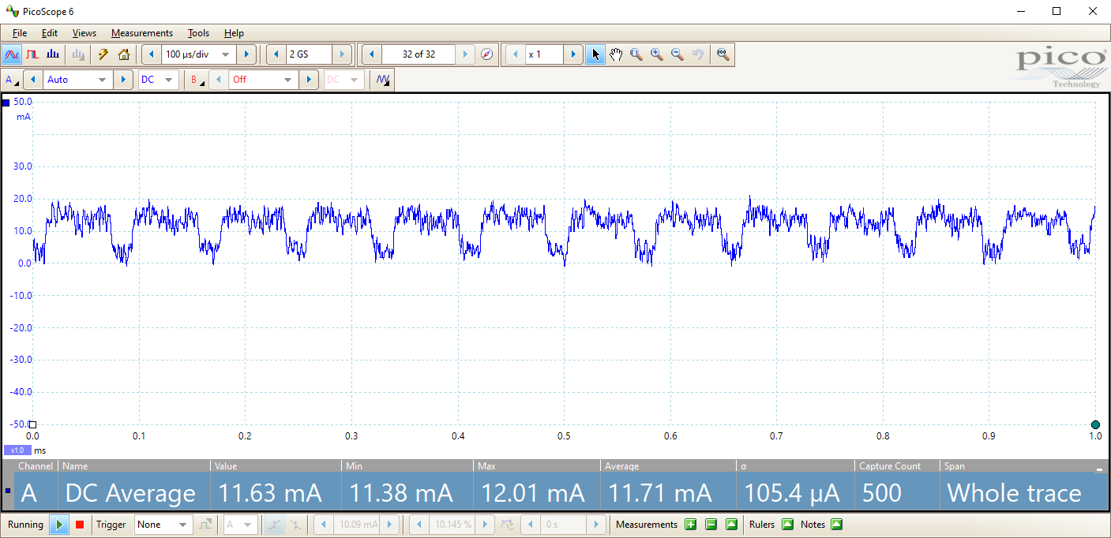Image resolution: width=1111 pixels, height=538 pixels.
Task: Click the 32 of 32 buffer field
Action: click(419, 54)
